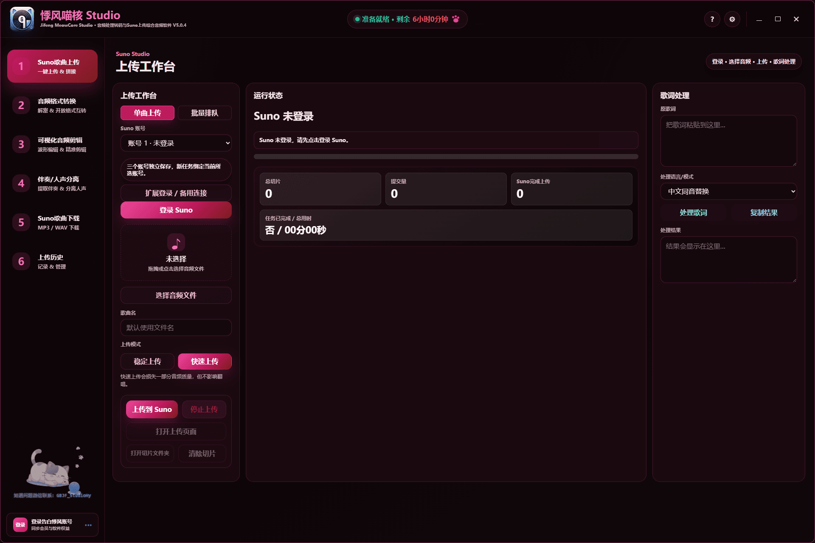Screen dimensions: 815x543
Task: Click the upload progress bar
Action: click(x=446, y=157)
